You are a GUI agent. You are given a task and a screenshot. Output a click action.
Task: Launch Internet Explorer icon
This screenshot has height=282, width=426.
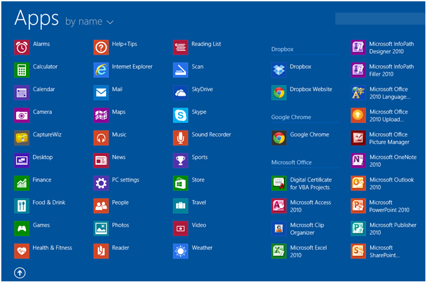101,70
